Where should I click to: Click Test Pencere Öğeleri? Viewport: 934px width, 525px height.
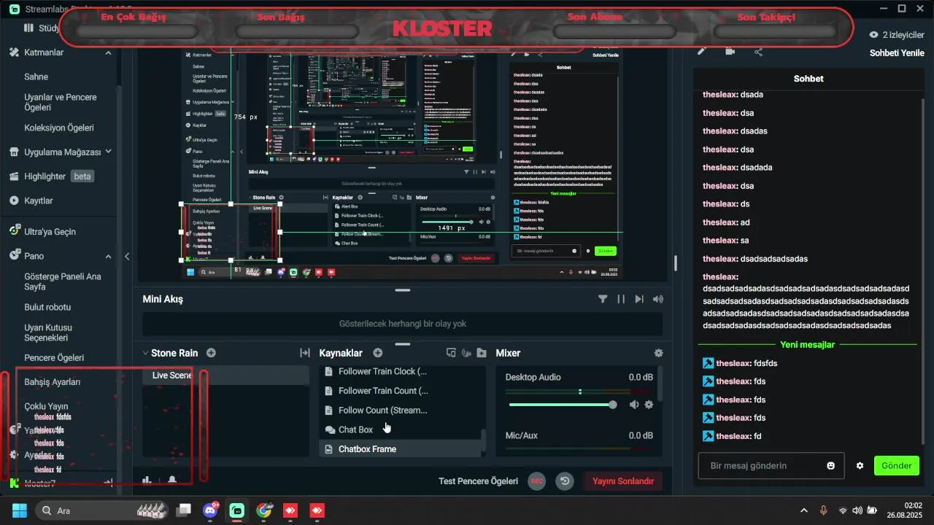(478, 481)
